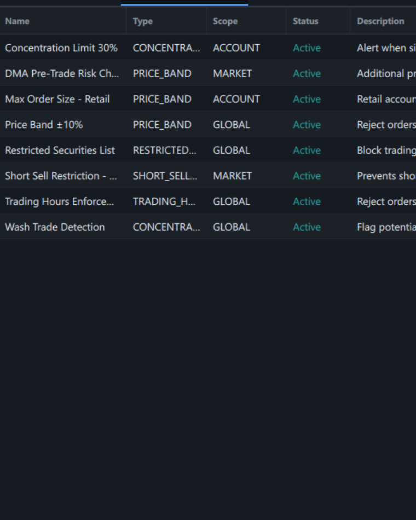Click ACCOUNT scope in Max Order Size row

pos(236,99)
